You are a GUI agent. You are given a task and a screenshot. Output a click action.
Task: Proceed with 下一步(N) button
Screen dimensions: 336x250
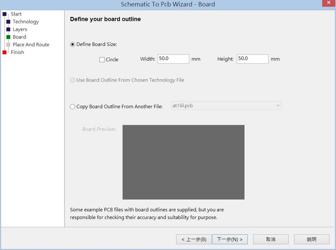(x=230, y=239)
